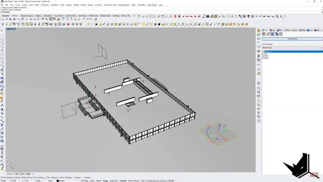323x182 pixels.
Task: Click the orange sphere icon atop vertical strip
Action: [x=259, y=30]
